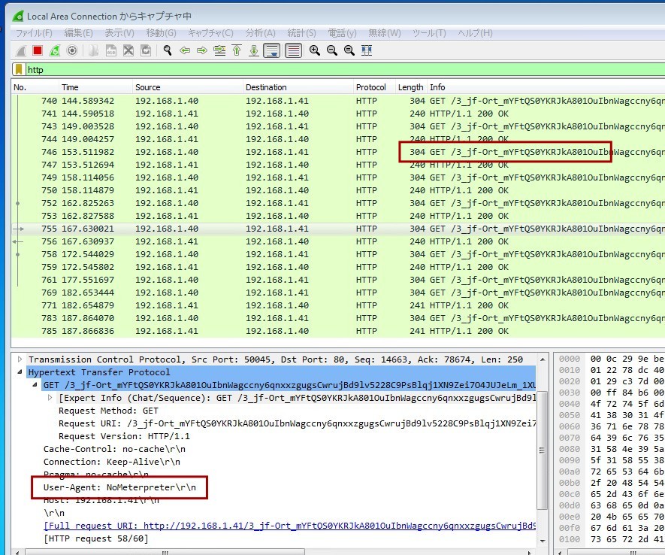Image resolution: width=665 pixels, height=555 pixels.
Task: Click the packet details scrollbar up arrow
Action: click(x=542, y=359)
